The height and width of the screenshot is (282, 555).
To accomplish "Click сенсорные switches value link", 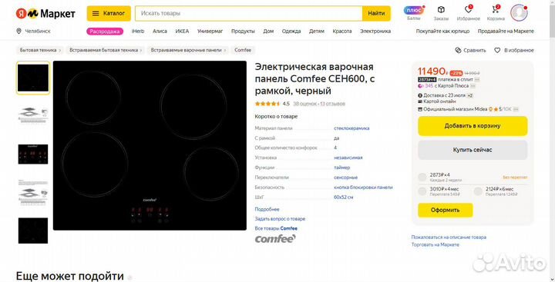I will tap(346, 177).
